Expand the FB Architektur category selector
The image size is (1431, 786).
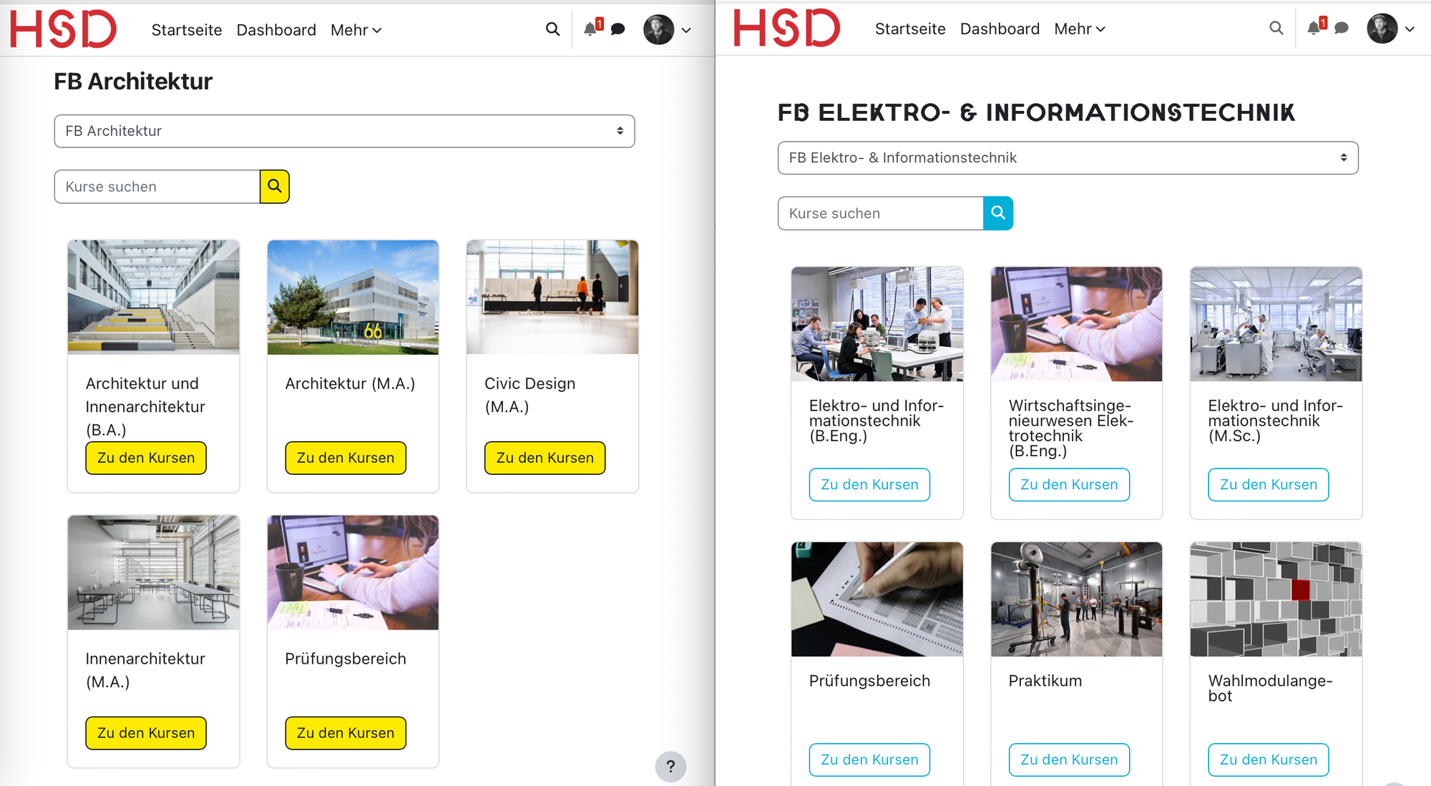pyautogui.click(x=343, y=131)
